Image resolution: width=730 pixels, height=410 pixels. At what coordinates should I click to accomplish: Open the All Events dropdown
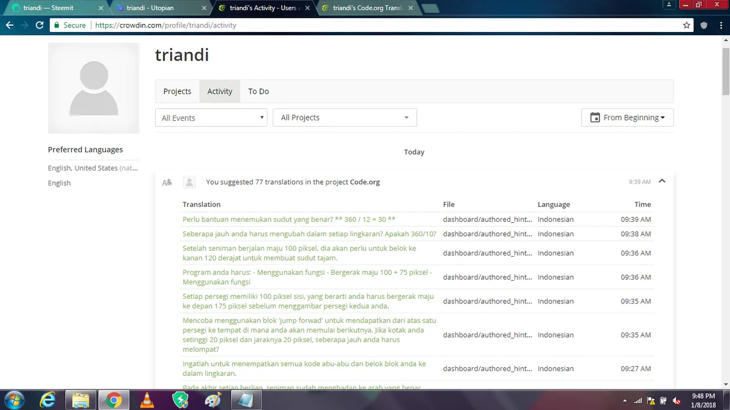click(x=211, y=117)
